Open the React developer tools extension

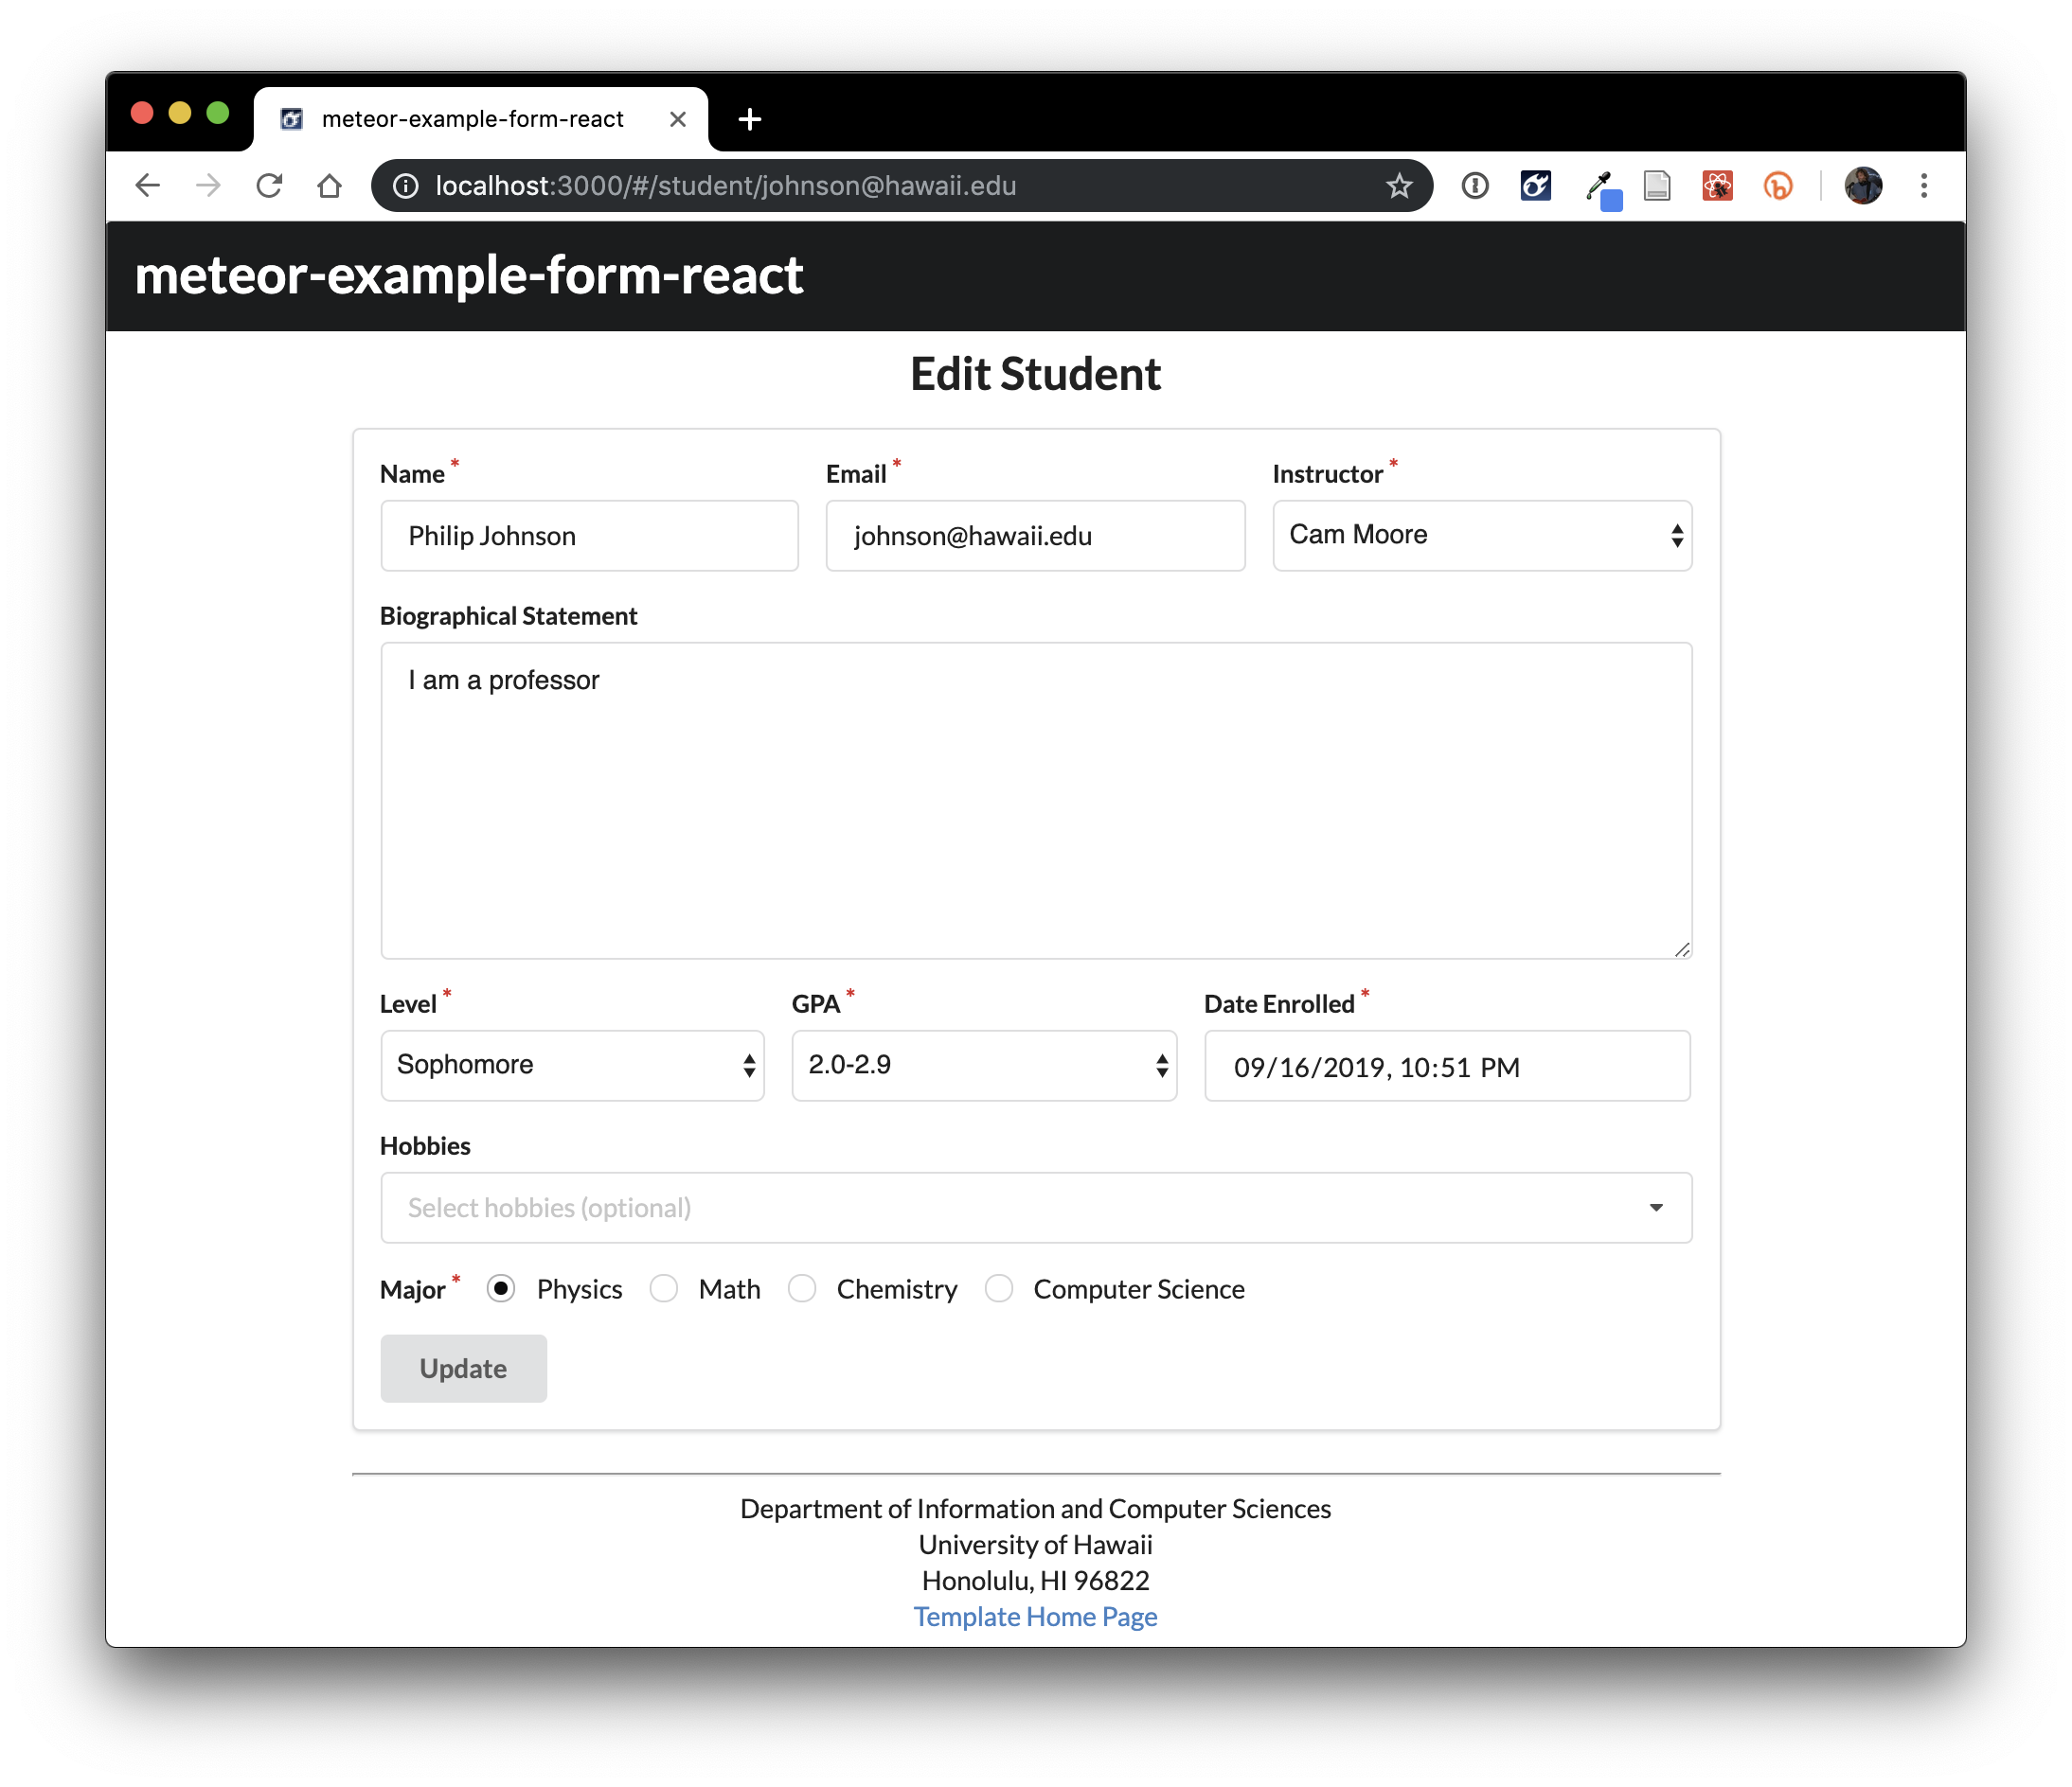[1717, 186]
